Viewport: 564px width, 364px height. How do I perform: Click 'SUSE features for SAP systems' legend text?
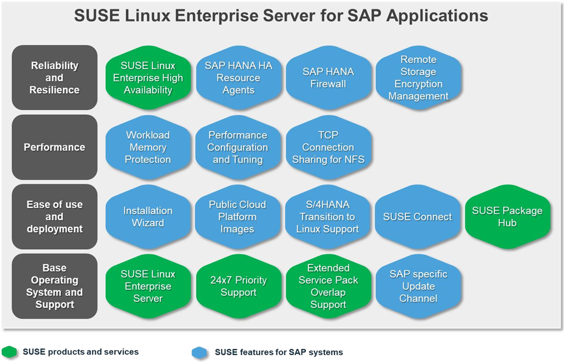279,352
